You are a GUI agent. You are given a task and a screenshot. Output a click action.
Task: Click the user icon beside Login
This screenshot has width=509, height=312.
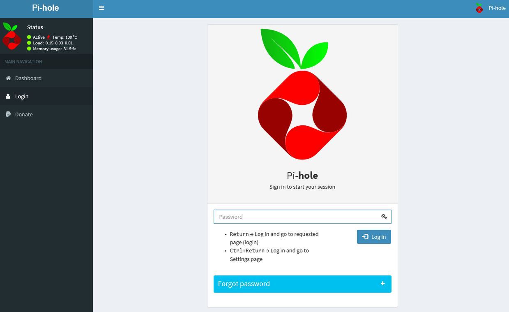[x=8, y=96]
